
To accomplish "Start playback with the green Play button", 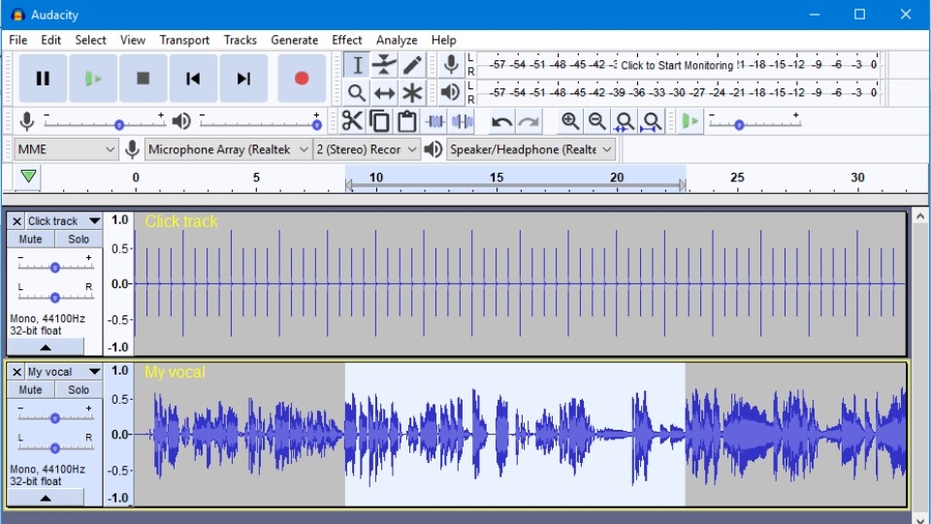I will click(93, 79).
